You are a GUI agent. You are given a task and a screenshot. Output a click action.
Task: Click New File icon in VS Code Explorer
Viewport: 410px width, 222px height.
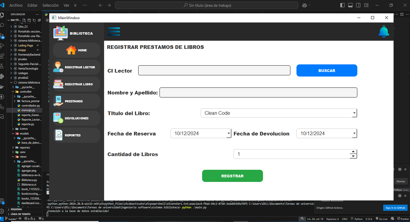click(x=24, y=20)
